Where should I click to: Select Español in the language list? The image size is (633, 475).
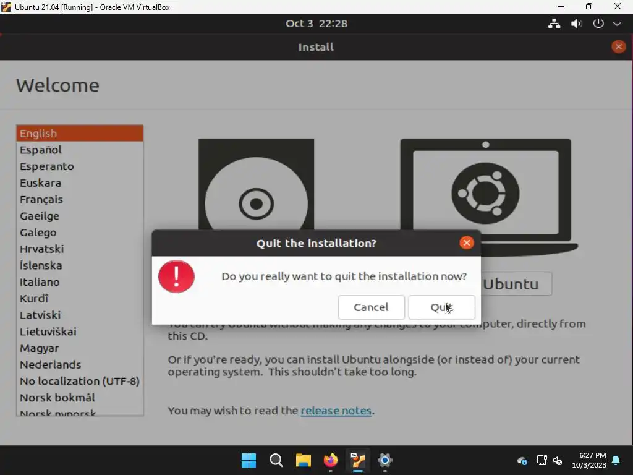[80, 150]
